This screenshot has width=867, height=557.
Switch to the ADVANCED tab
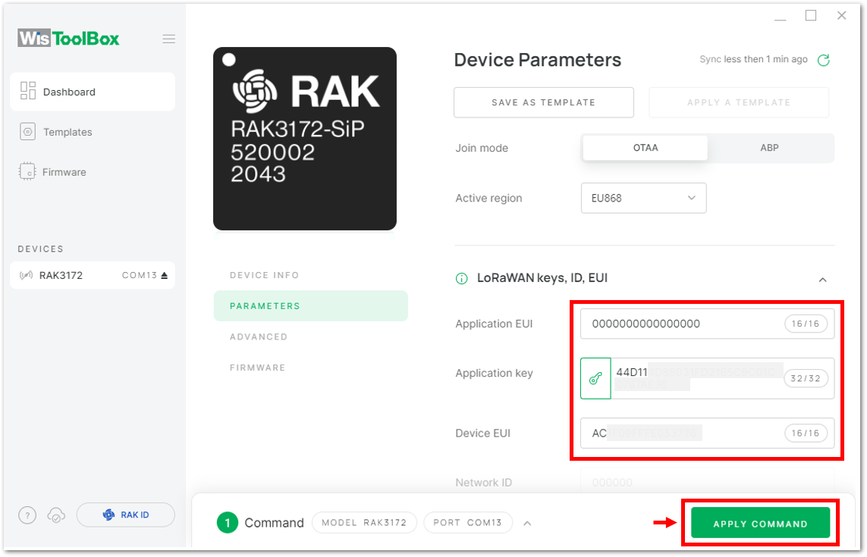pyautogui.click(x=259, y=336)
